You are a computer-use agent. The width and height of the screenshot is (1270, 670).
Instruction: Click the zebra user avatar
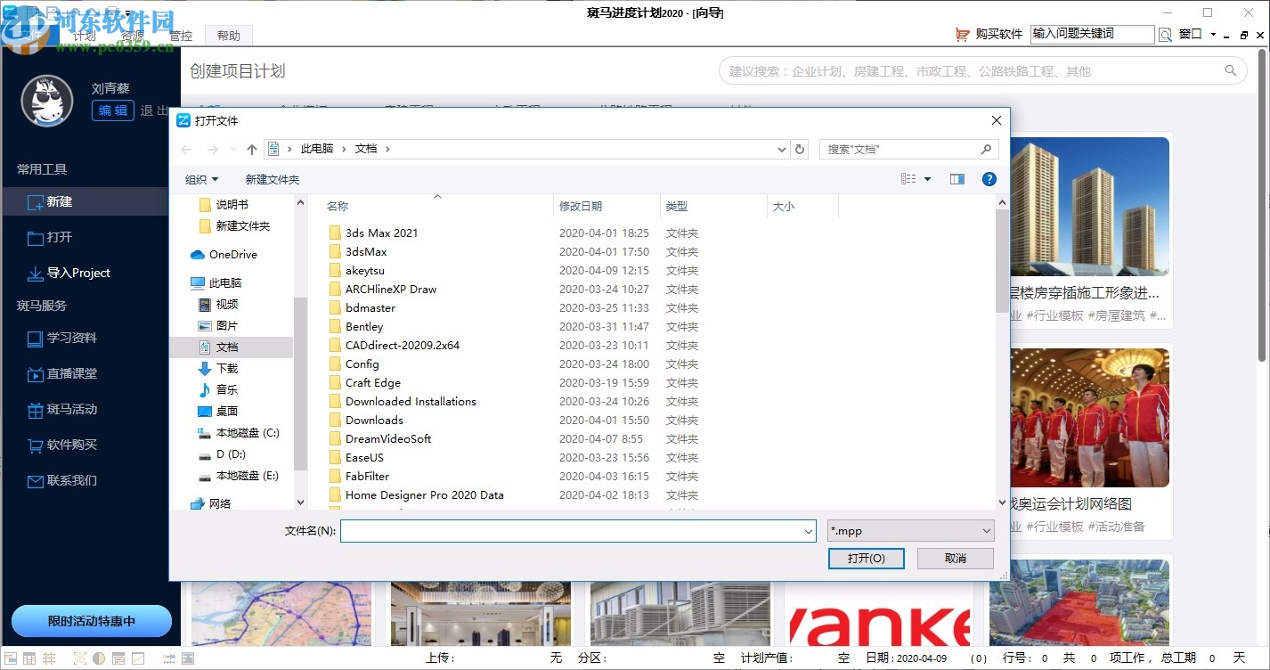[x=47, y=101]
